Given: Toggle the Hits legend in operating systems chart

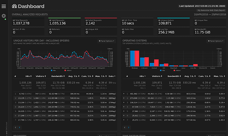Looking at the screenshot, I should click(x=162, y=70).
